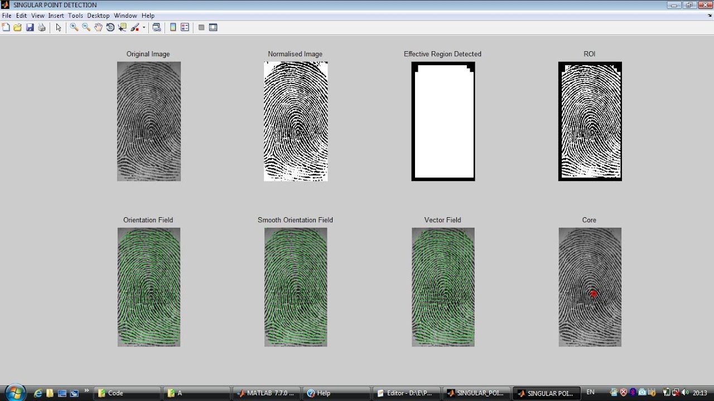Click the "Effective Region Detected" title
Screen dimensions: 714x401
(x=442, y=54)
